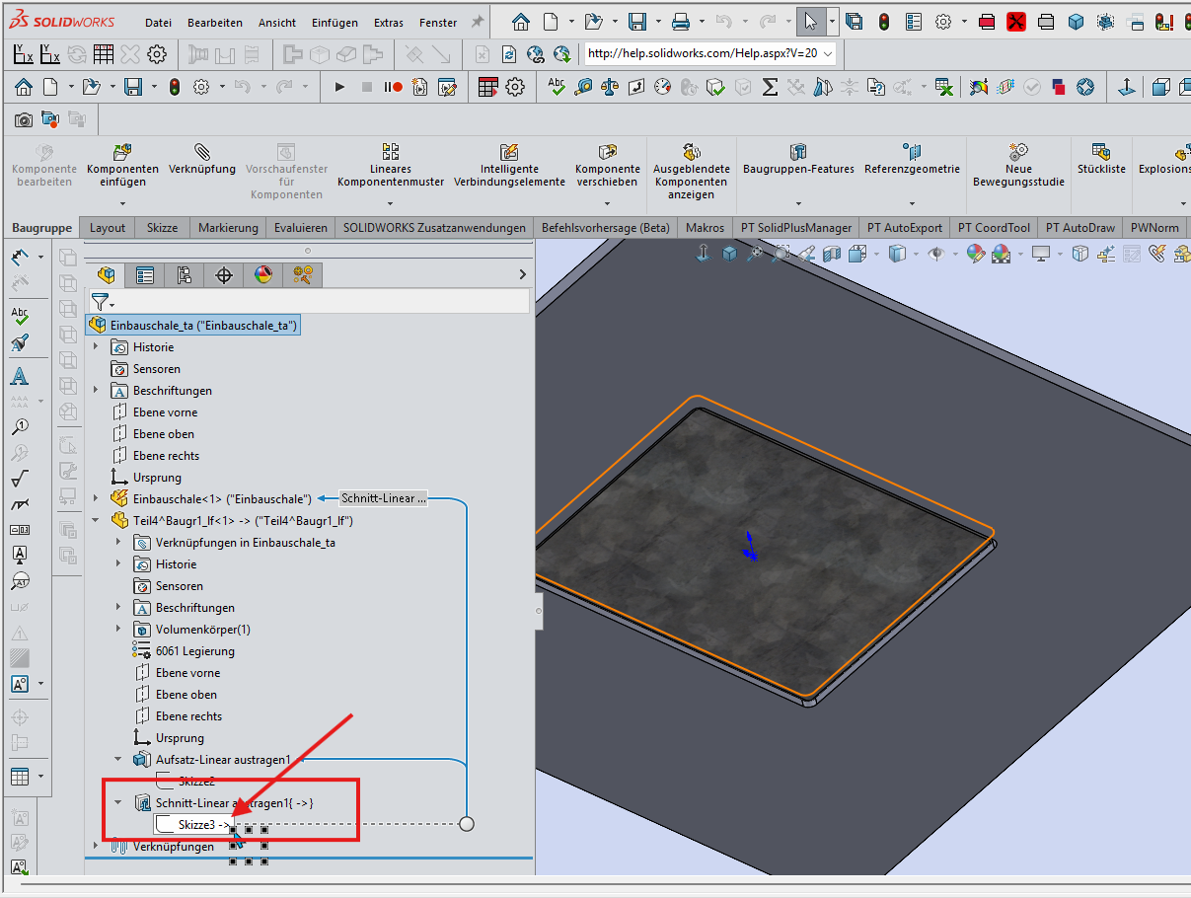Select Skizze3 in the feature tree
Screen dimensions: 1191x898
(x=196, y=824)
